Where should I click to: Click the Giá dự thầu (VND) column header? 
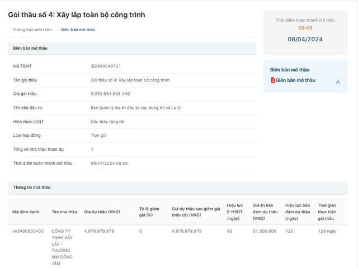tap(102, 212)
